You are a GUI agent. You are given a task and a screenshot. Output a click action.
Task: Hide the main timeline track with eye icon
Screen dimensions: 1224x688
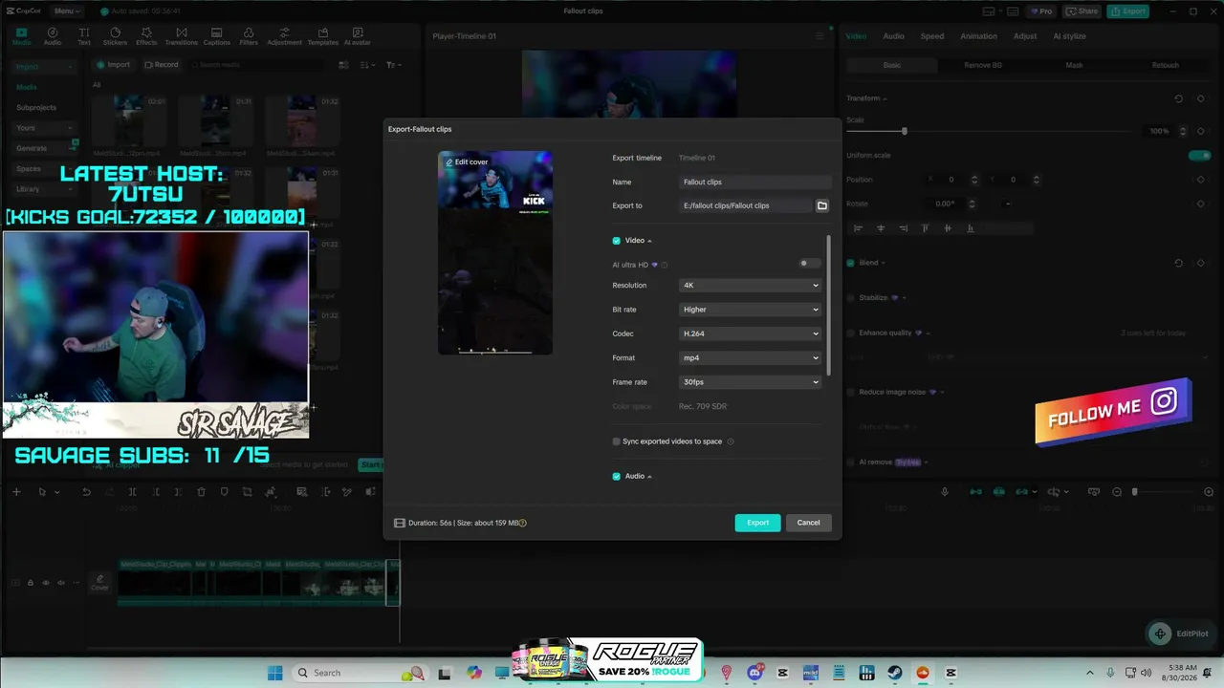click(46, 583)
